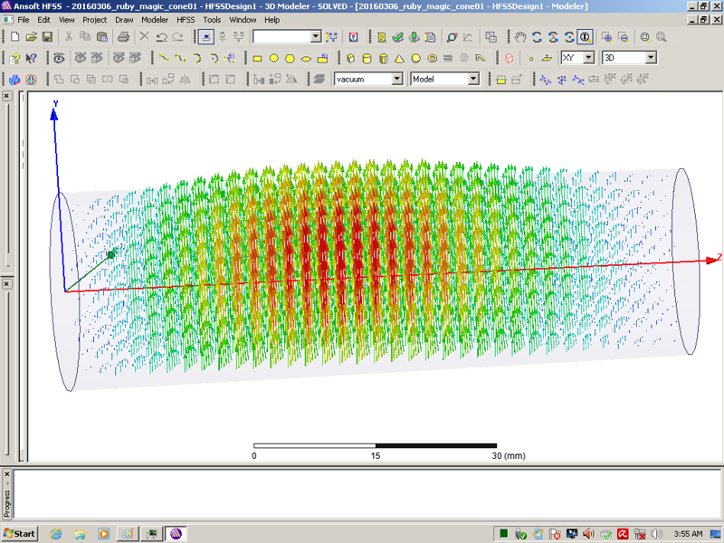Toggle the highlighted Zoom rotate mode button

click(x=586, y=37)
